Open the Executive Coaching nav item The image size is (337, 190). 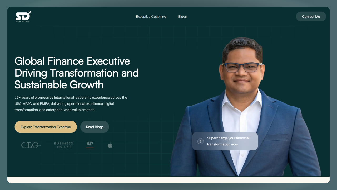[x=151, y=17]
